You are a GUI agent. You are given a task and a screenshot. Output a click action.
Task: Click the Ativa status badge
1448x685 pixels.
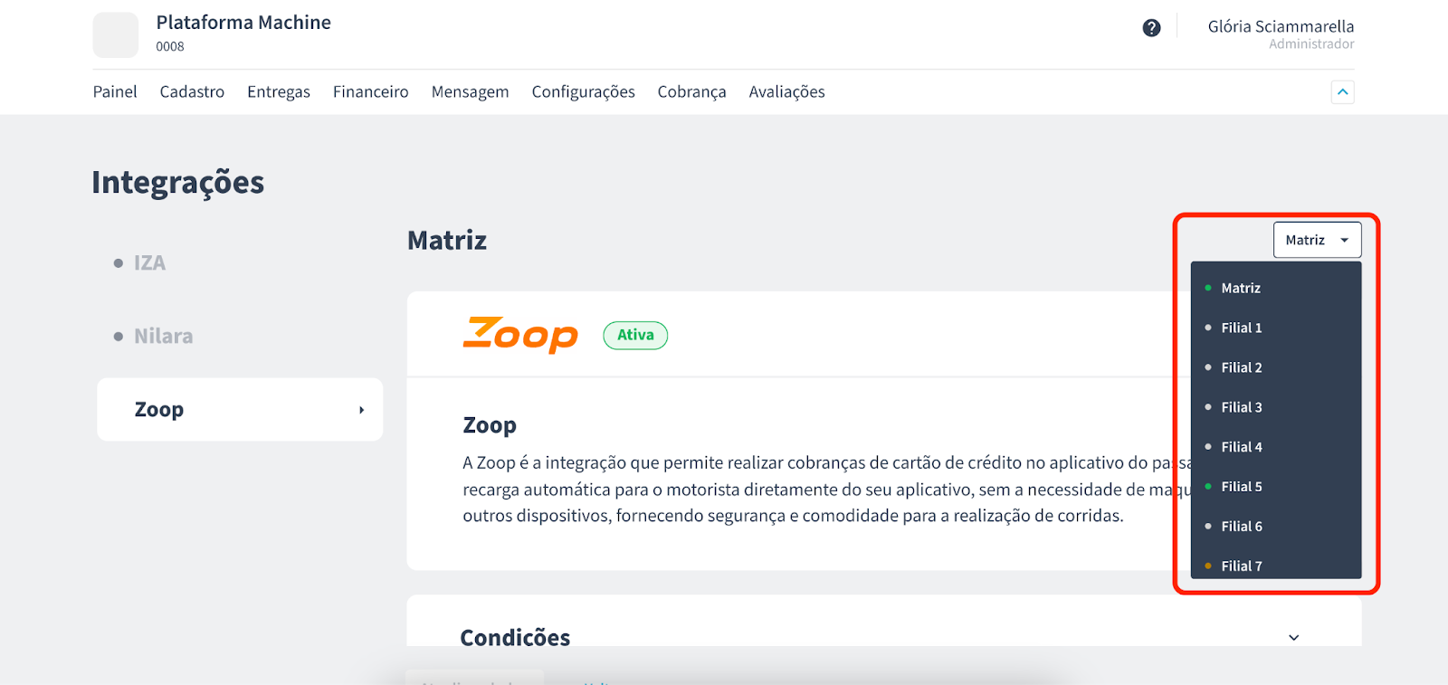click(x=635, y=335)
